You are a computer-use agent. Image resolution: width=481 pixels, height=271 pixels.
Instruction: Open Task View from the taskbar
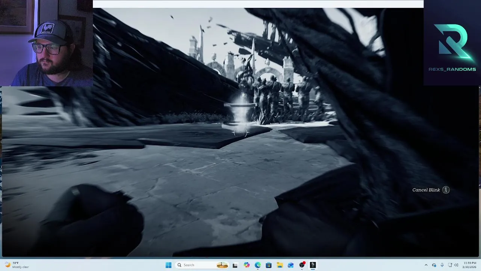click(235, 265)
